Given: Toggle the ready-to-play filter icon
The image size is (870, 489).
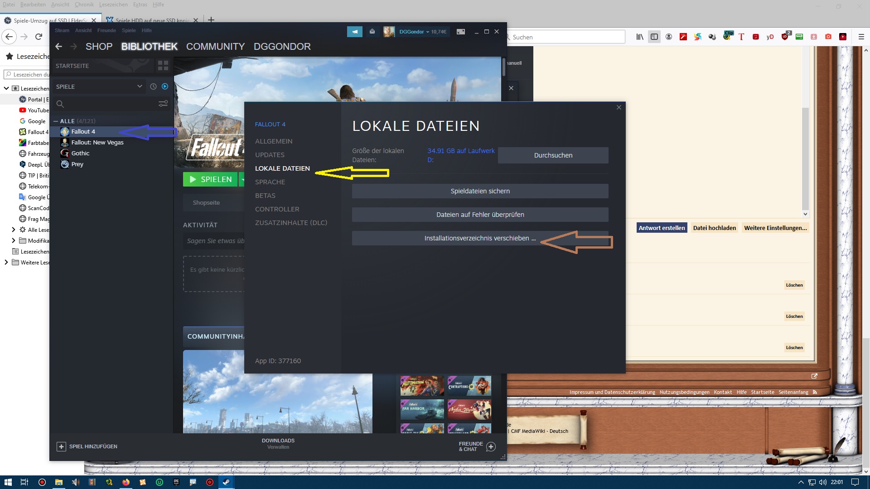Looking at the screenshot, I should point(165,86).
